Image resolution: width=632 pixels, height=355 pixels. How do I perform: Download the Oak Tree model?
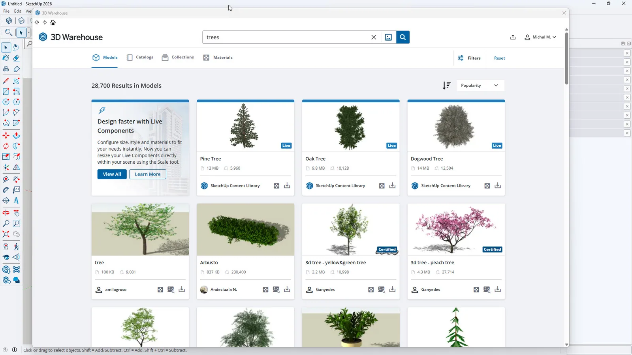coord(392,185)
